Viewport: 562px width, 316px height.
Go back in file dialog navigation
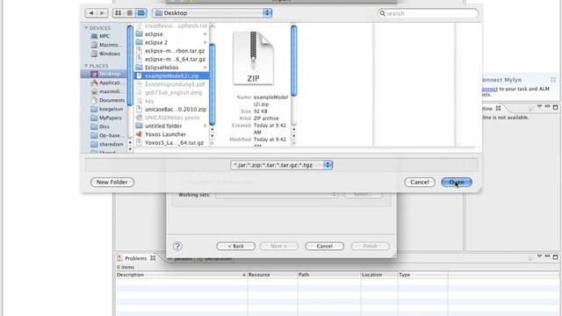(91, 13)
